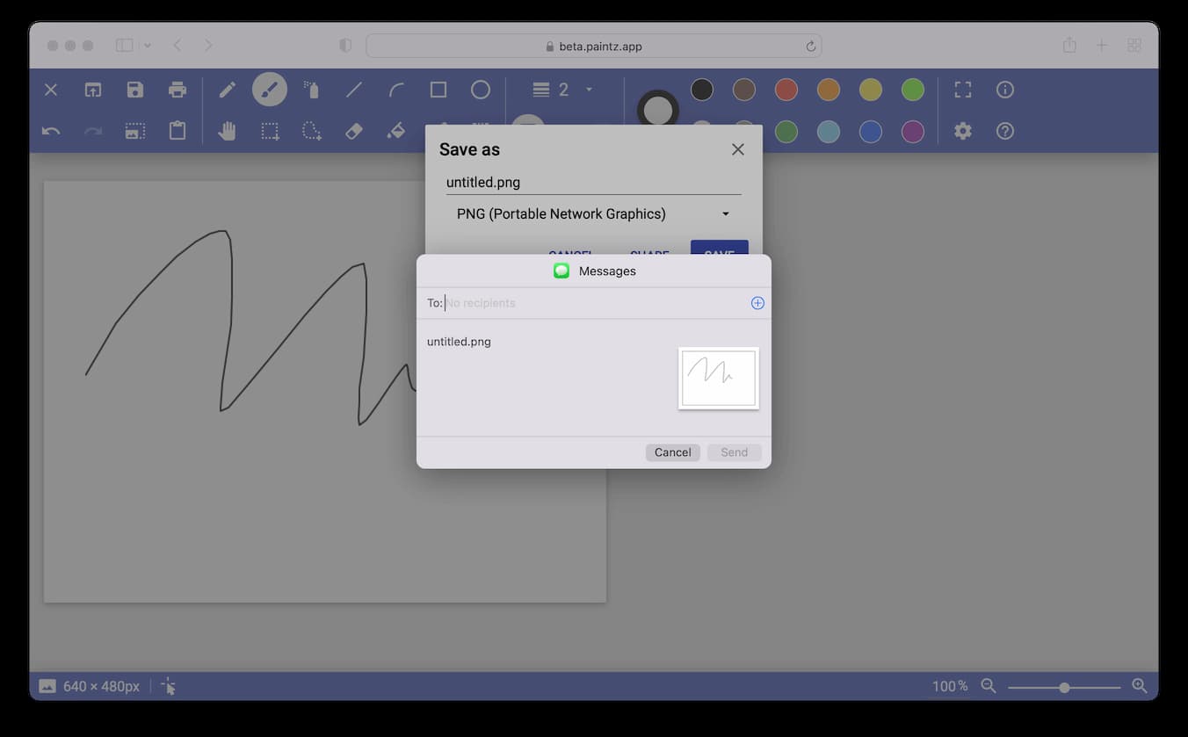
Task: Click the Print icon in toolbar
Action: (x=177, y=90)
